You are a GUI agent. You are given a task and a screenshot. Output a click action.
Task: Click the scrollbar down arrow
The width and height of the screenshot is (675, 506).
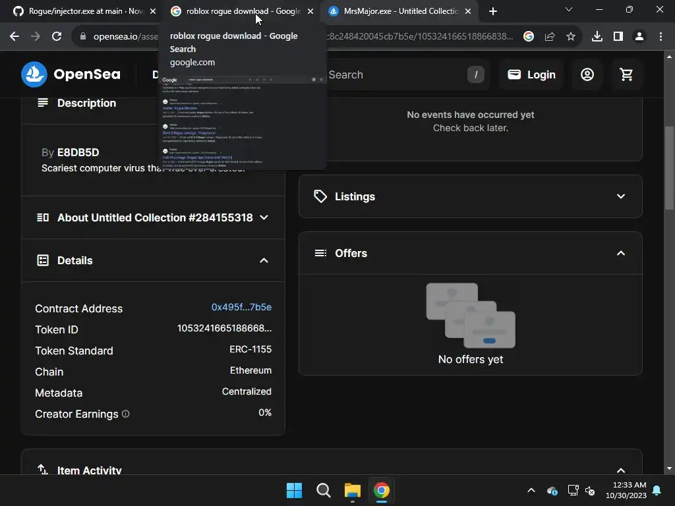(x=668, y=468)
